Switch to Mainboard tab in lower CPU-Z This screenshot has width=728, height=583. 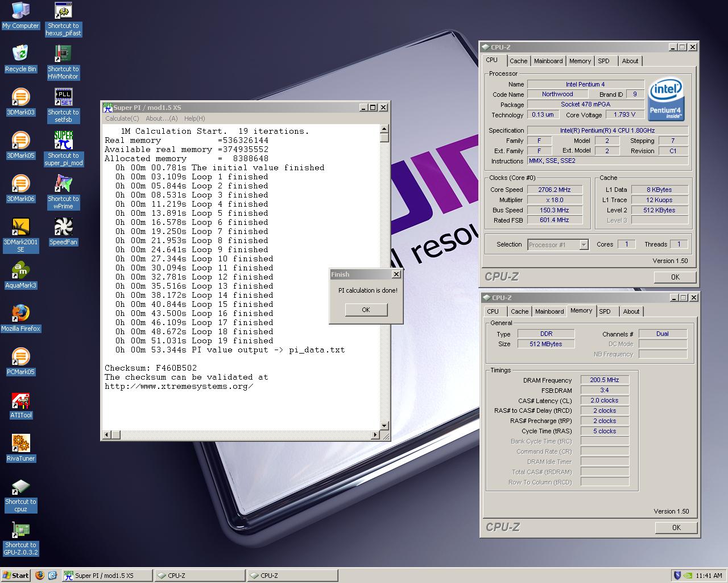click(549, 311)
